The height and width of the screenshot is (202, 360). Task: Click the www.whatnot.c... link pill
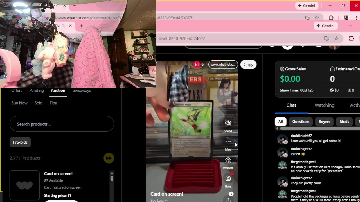[x=223, y=65]
